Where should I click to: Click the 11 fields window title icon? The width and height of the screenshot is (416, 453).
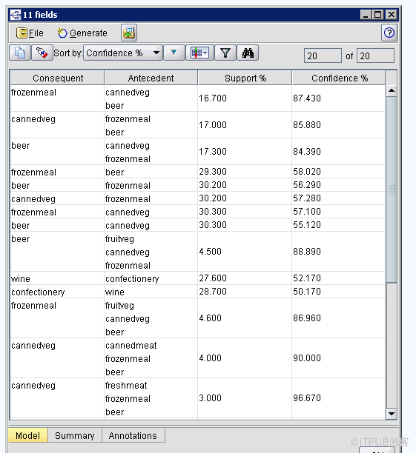tap(16, 15)
